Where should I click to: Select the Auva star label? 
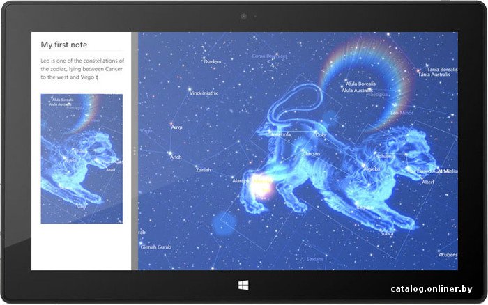pyautogui.click(x=176, y=127)
